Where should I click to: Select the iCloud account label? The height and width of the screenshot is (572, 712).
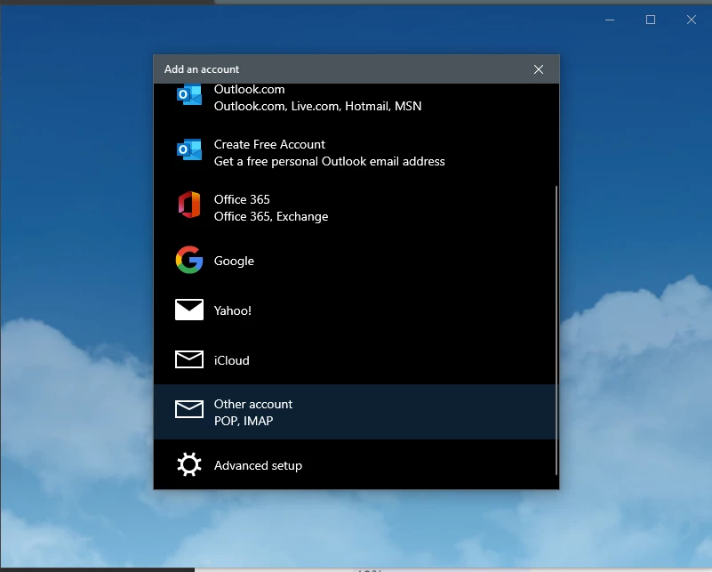[232, 361]
